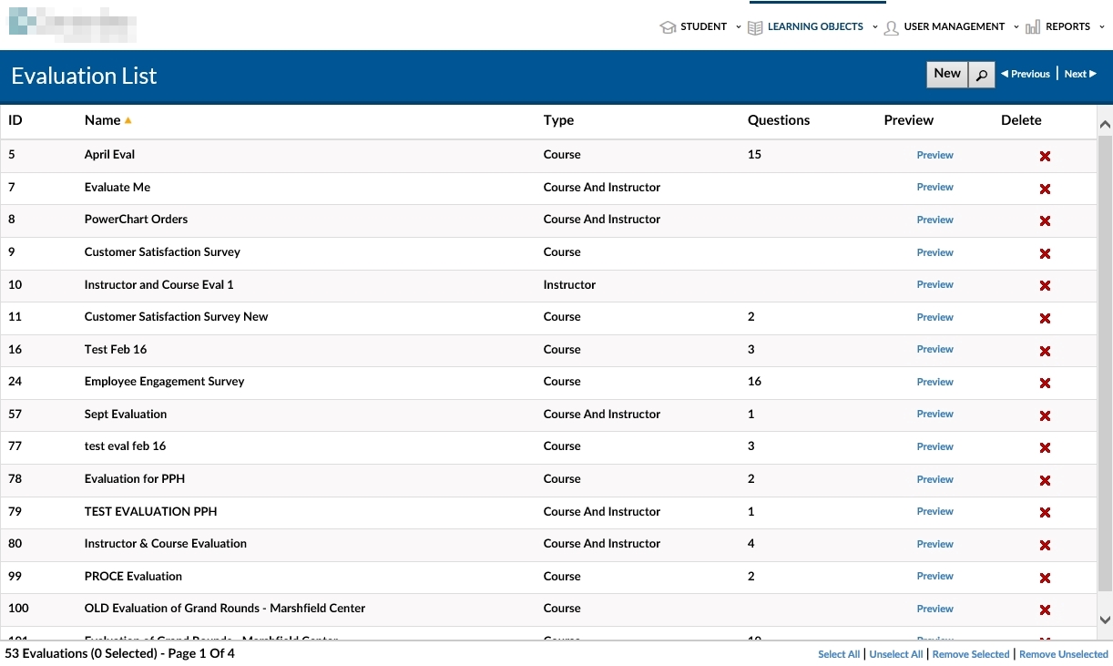Delete Employee Engagement Survey
Screen dimensions: 1113x666
tap(1045, 383)
